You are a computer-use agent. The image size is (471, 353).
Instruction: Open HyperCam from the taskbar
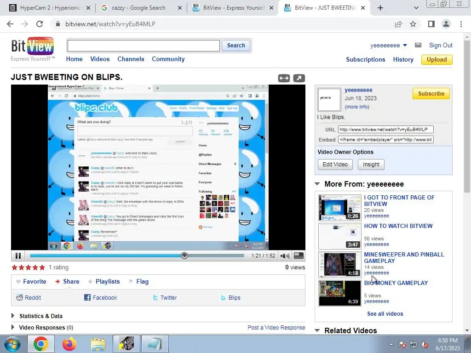(x=126, y=344)
